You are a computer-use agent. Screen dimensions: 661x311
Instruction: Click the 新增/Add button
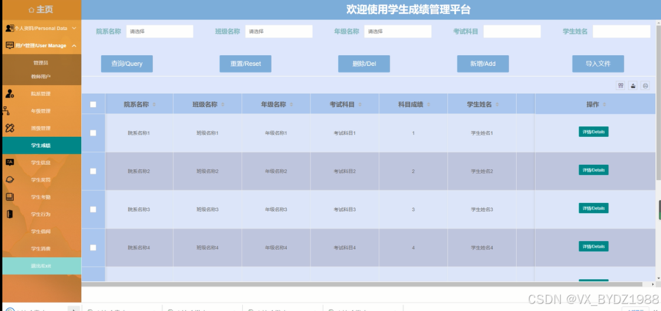(482, 63)
